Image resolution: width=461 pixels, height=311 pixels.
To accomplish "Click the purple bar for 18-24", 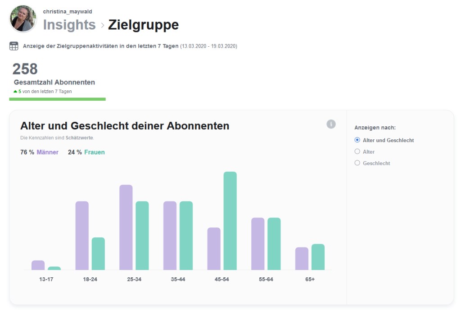I will tap(82, 235).
